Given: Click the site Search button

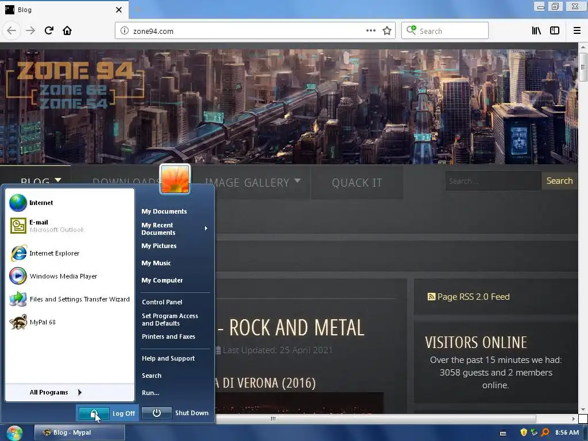Looking at the screenshot, I should pyautogui.click(x=559, y=181).
